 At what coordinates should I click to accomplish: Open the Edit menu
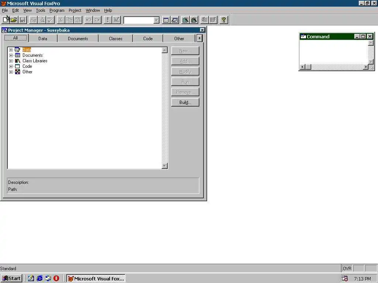(16, 10)
